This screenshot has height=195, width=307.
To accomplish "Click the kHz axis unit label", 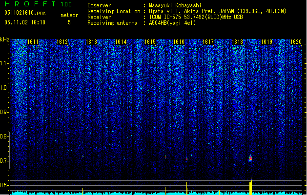I will coord(4,39).
